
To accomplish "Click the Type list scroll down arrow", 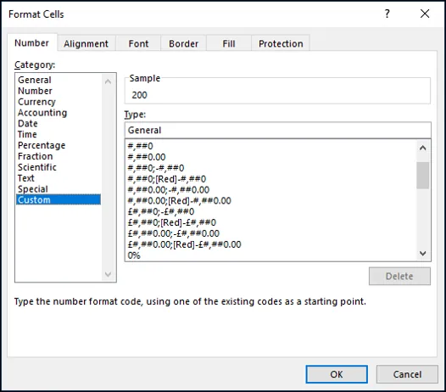I will pyautogui.click(x=423, y=253).
